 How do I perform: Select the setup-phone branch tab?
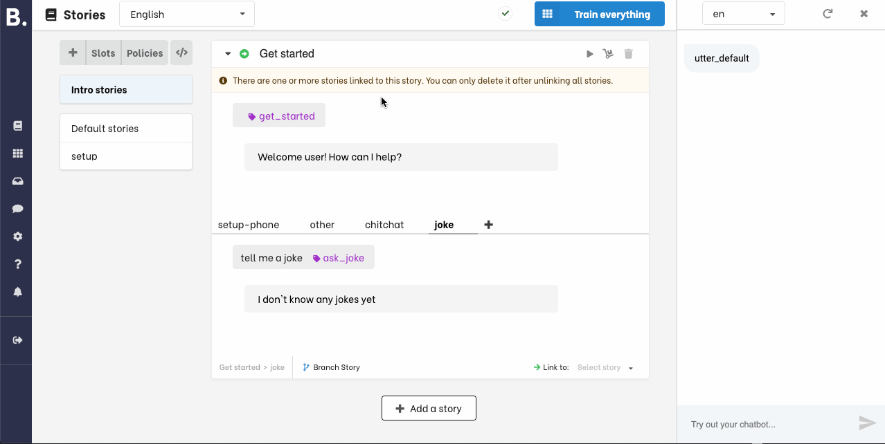[x=249, y=224]
